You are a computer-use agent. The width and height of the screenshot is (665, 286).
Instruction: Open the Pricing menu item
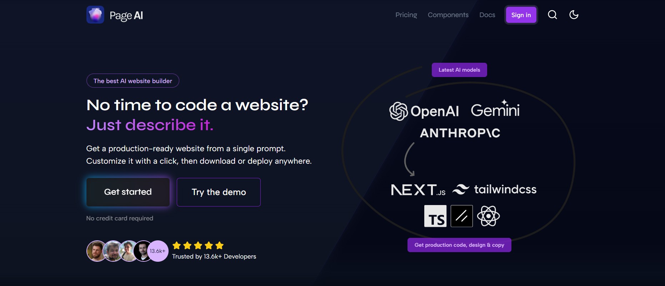pos(406,15)
